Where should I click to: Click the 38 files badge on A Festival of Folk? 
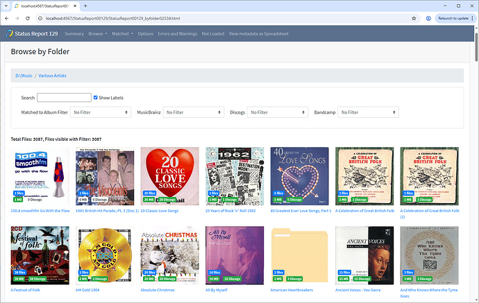pos(19,272)
